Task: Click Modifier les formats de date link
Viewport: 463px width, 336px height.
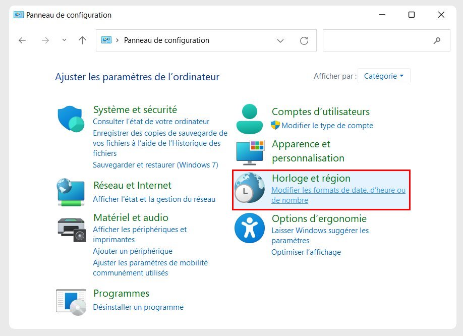Action: [x=338, y=195]
